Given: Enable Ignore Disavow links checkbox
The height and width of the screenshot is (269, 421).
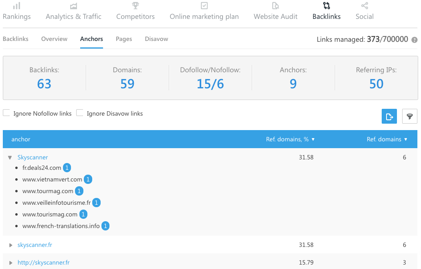Looking at the screenshot, I should [x=79, y=112].
